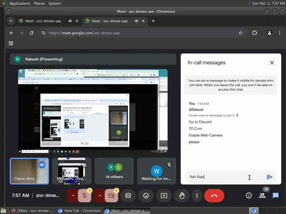This screenshot has width=286, height=214.
Task: Click the @Rakesh chat message
Action: (196, 110)
